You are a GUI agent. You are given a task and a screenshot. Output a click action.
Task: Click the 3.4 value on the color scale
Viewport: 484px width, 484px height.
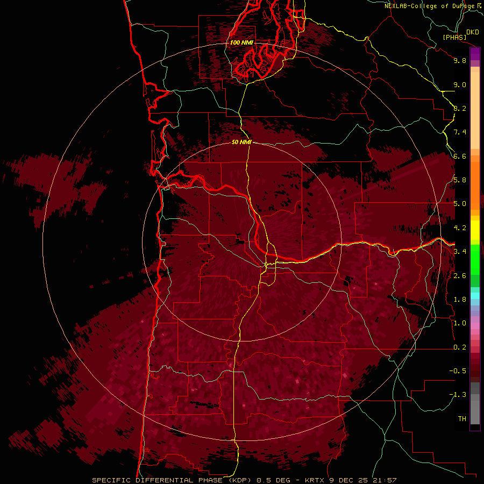click(460, 252)
